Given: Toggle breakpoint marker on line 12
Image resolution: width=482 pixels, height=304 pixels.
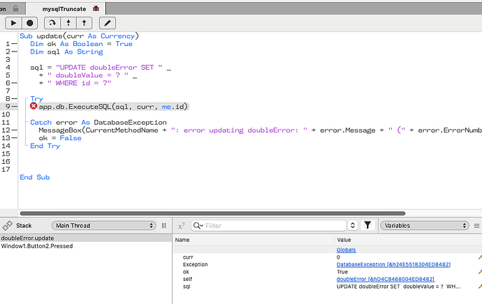Looking at the screenshot, I should (14, 130).
